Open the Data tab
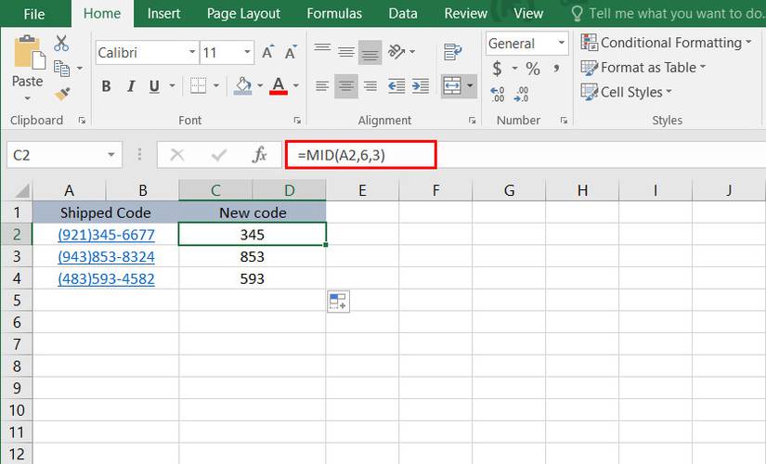 tap(403, 14)
